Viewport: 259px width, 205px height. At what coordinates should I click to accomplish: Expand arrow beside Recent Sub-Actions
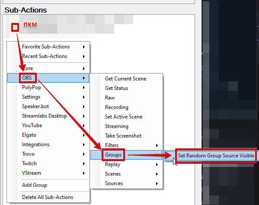[x=84, y=57]
